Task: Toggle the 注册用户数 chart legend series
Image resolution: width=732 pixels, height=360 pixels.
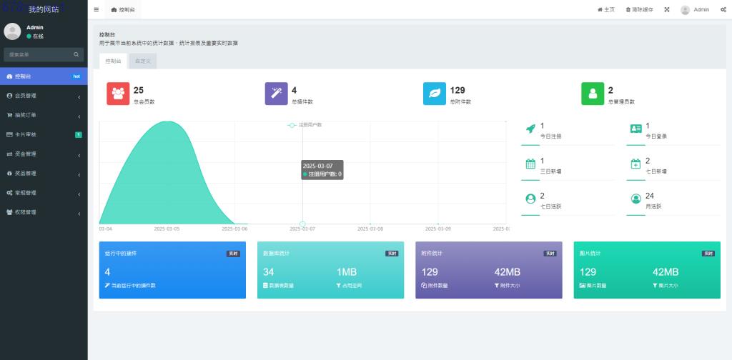Action: tap(305, 125)
